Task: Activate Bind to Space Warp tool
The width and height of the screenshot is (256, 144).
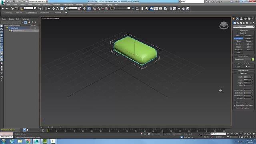Action: [21, 8]
